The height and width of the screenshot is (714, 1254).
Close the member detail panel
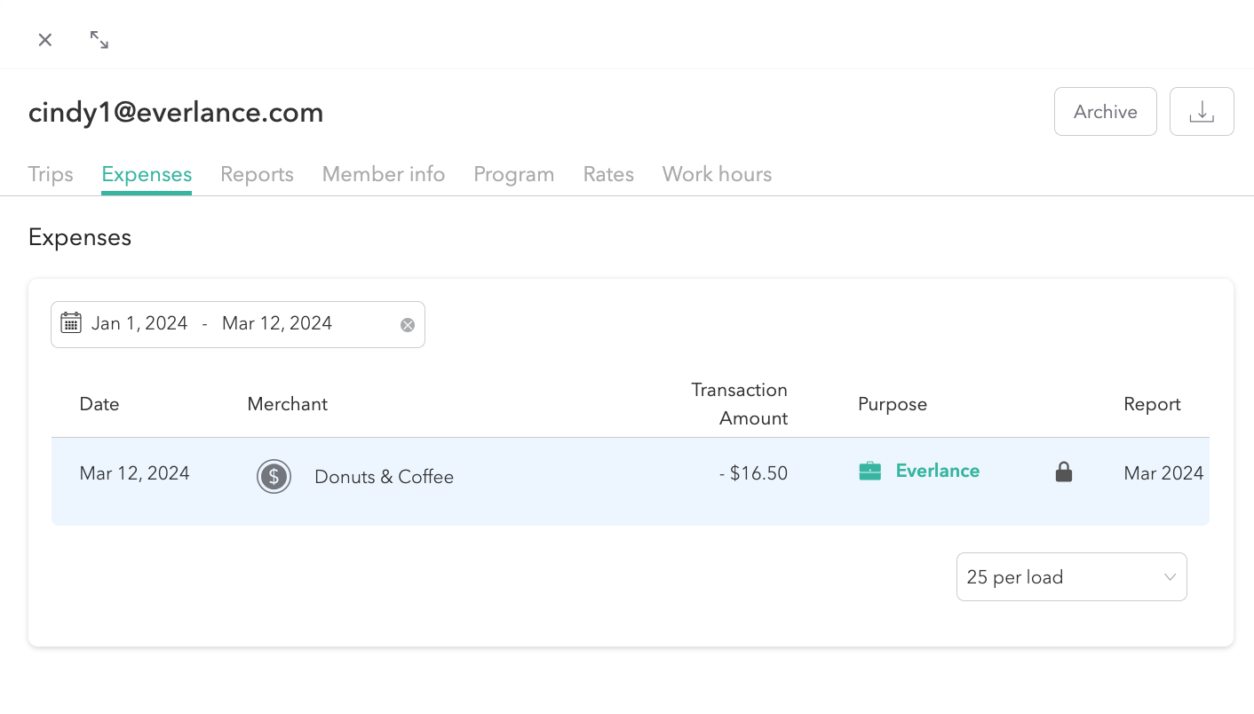(45, 40)
